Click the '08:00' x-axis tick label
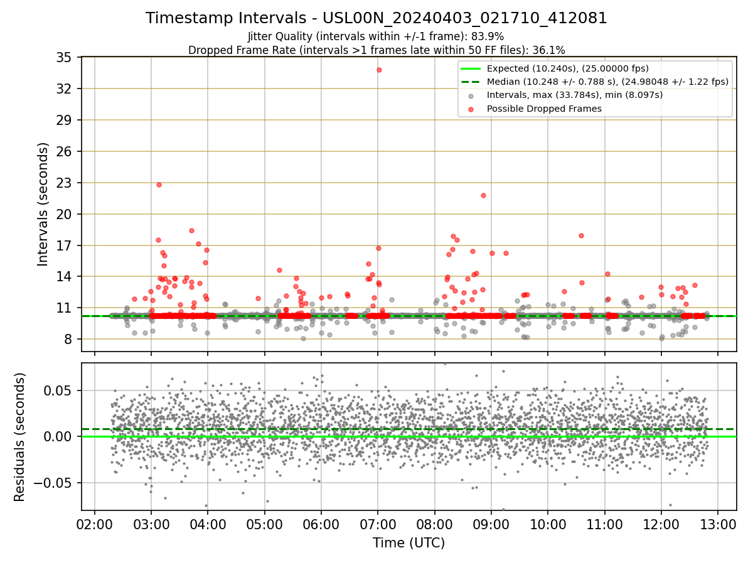Image resolution: width=753 pixels, height=565 pixels. click(x=435, y=524)
